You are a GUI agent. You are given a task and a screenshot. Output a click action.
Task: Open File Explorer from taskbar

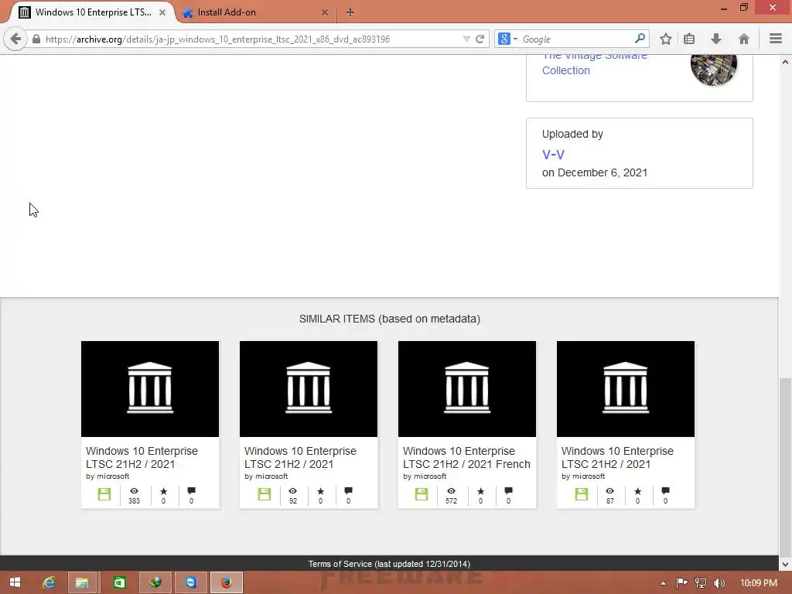tap(82, 582)
